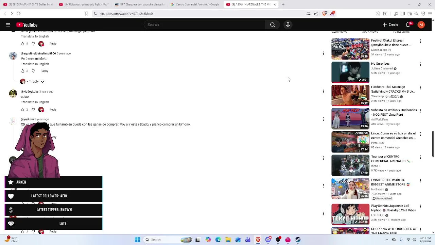The image size is (435, 245).
Task: Open Brave Shields lion icon
Action: click(325, 14)
